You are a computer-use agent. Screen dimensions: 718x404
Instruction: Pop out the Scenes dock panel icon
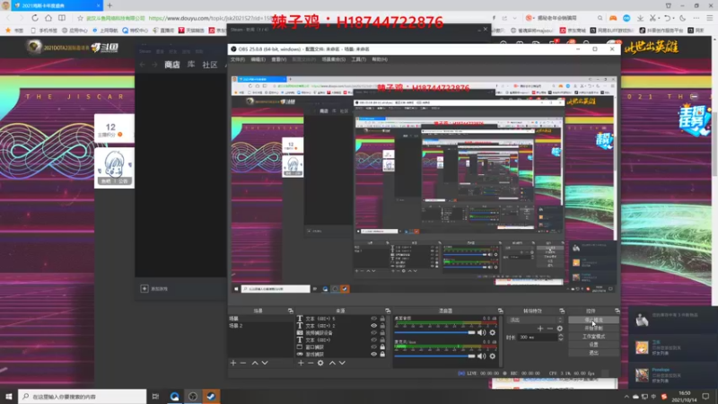click(x=290, y=311)
